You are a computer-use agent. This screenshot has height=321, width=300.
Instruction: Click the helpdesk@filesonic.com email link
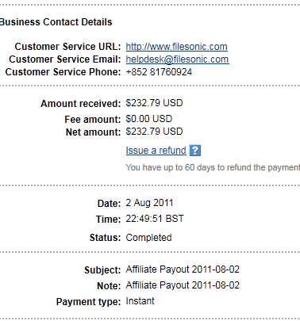pyautogui.click(x=177, y=59)
